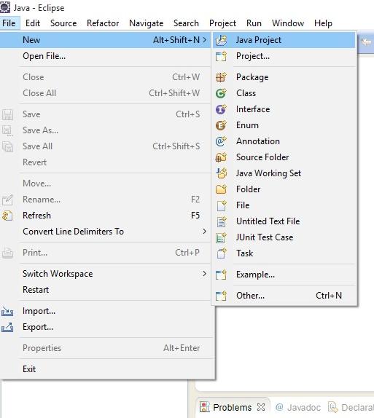This screenshot has height=418, width=374.
Task: Open the Source menu
Action: 63,23
